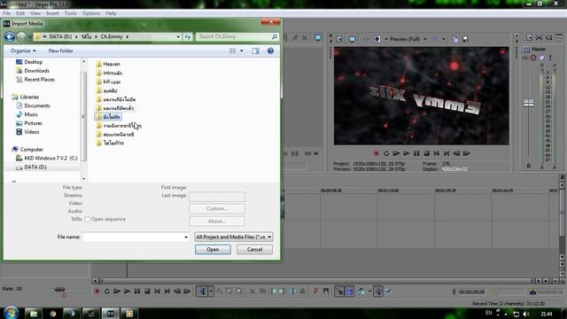Open the File menu in Vegas Pro

(x=6, y=13)
